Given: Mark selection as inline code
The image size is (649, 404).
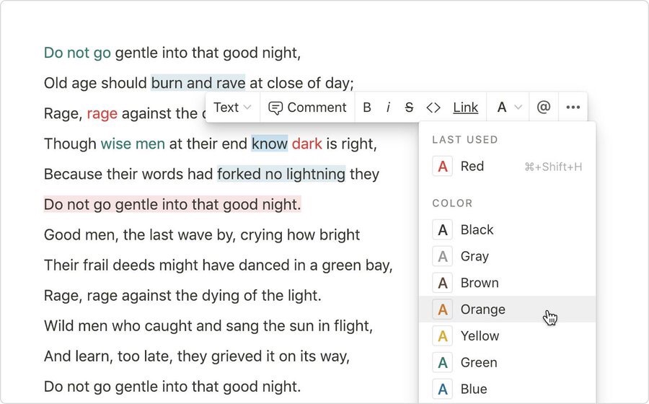Looking at the screenshot, I should 433,107.
